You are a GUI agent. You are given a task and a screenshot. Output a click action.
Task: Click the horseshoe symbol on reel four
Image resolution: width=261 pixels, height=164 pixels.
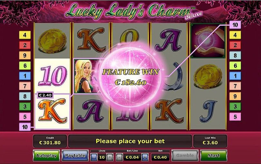[x=173, y=76]
